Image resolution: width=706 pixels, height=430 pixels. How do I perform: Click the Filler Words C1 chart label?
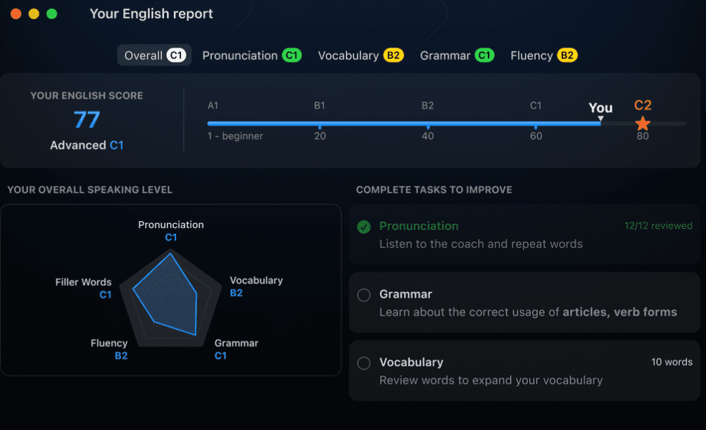(83, 288)
